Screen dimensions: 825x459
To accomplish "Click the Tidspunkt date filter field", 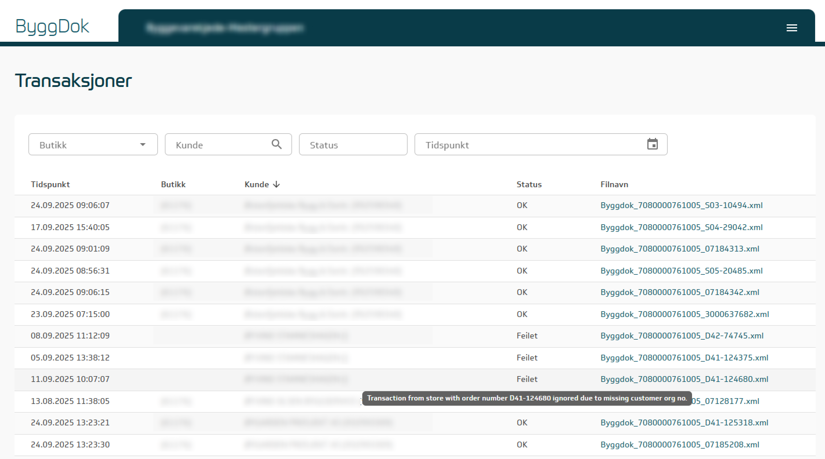I will pos(528,145).
